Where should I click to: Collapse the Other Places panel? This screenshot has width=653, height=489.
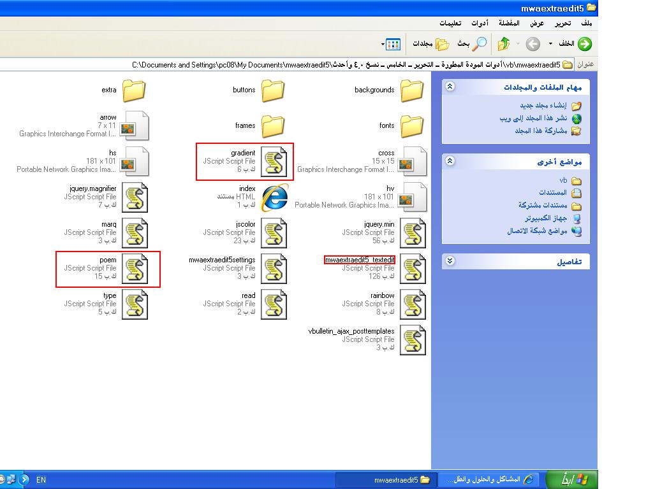point(450,162)
